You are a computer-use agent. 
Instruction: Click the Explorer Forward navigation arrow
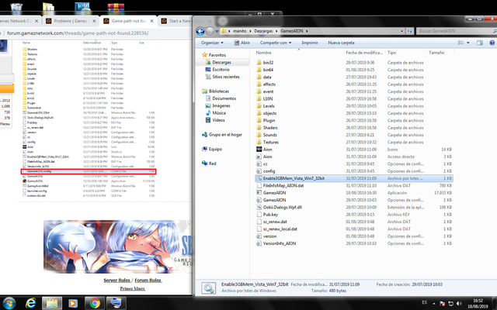(x=210, y=31)
